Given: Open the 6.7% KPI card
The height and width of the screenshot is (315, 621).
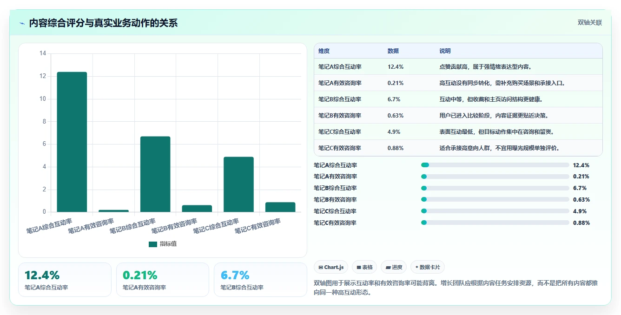Looking at the screenshot, I should [260, 280].
